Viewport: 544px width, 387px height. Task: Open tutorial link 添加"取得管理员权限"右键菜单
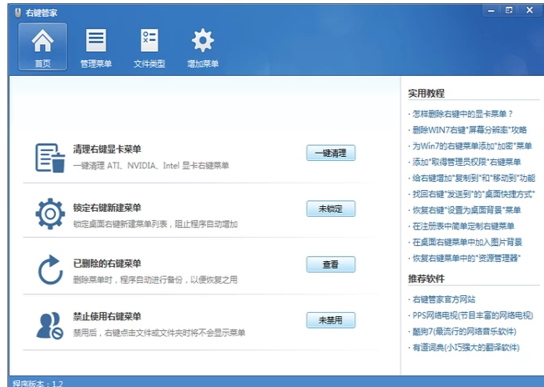[466, 162]
